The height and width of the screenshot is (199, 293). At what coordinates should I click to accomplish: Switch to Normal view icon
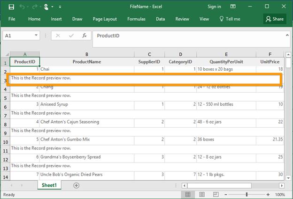(x=188, y=195)
